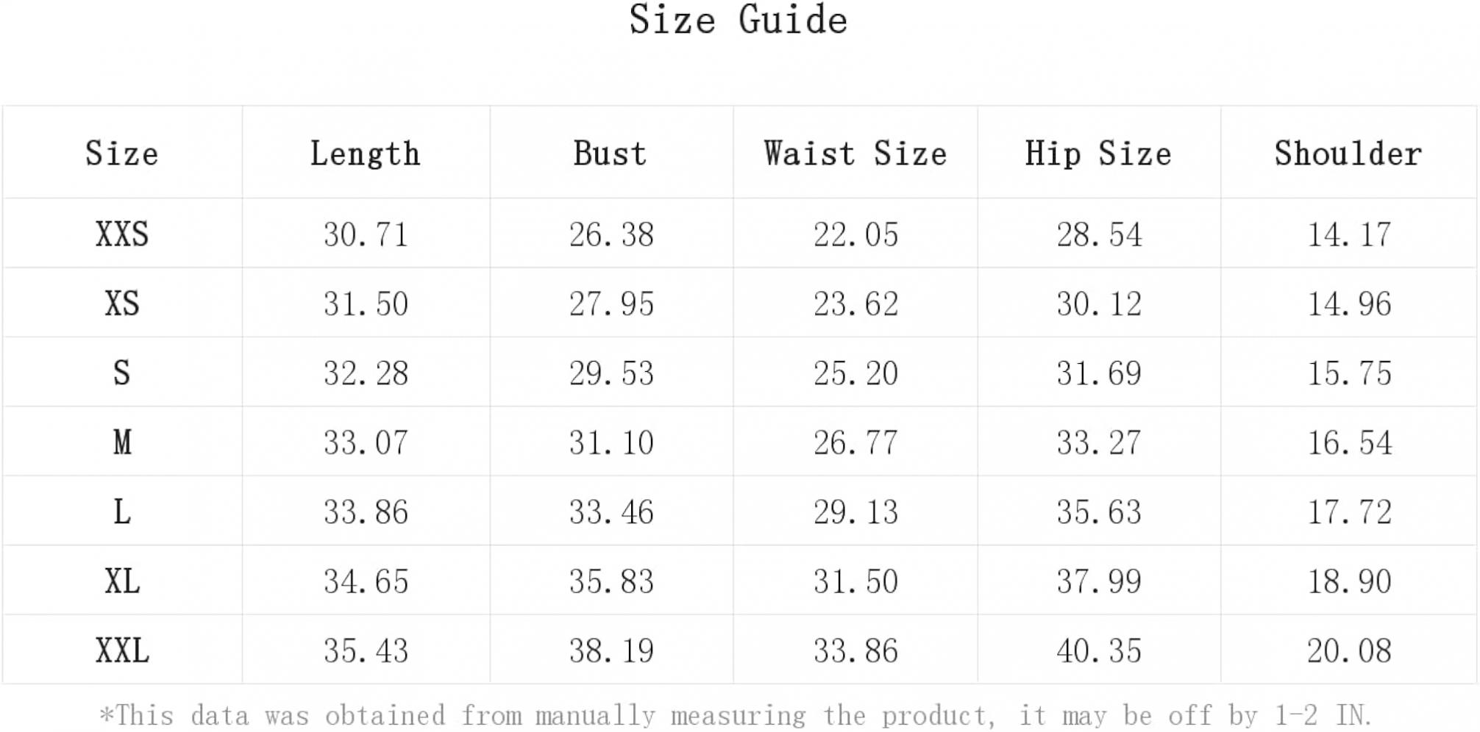Viewport: 1480px width, 732px height.
Task: Click the measurement disclaimer footnote
Action: [736, 714]
